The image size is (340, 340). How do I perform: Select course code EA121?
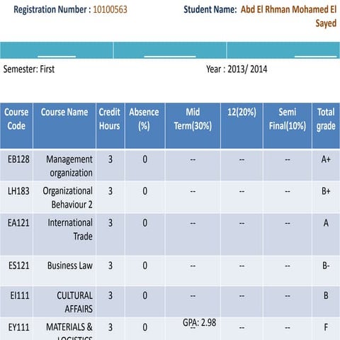[x=18, y=223]
